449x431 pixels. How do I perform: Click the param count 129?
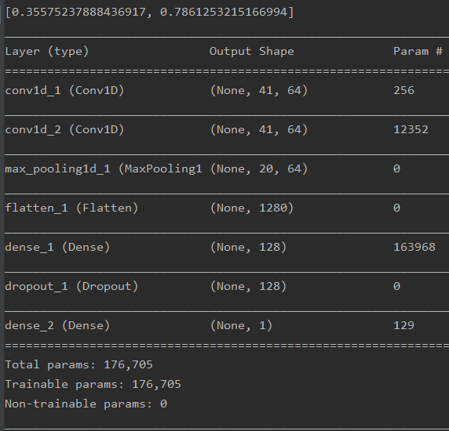click(403, 325)
